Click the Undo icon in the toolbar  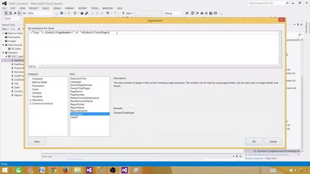(108, 13)
